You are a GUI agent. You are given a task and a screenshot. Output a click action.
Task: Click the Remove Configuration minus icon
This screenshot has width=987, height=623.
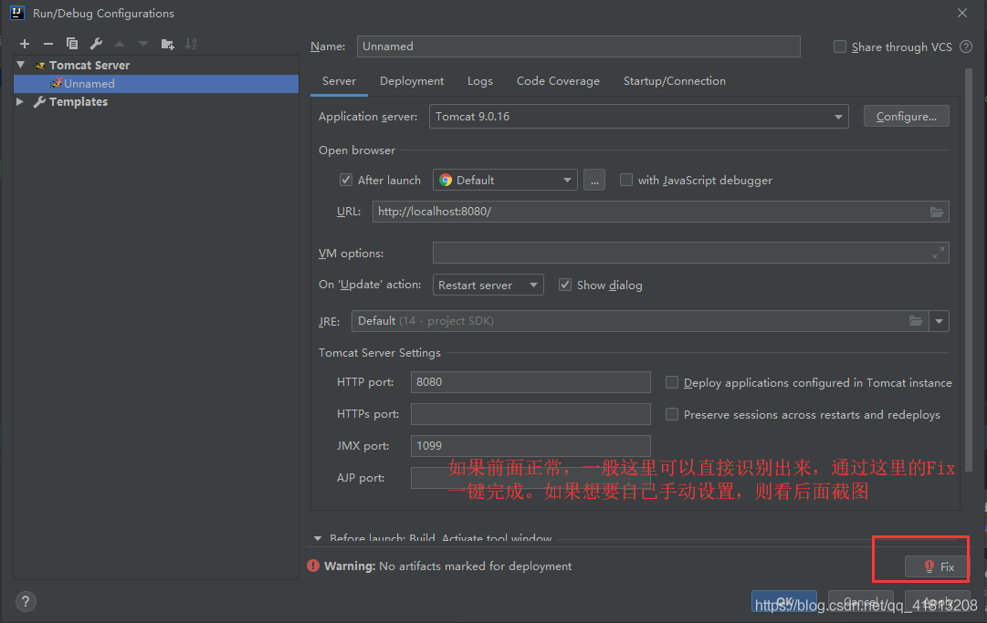click(x=48, y=44)
